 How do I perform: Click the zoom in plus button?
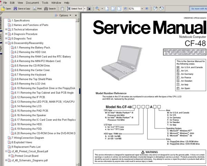147,9
